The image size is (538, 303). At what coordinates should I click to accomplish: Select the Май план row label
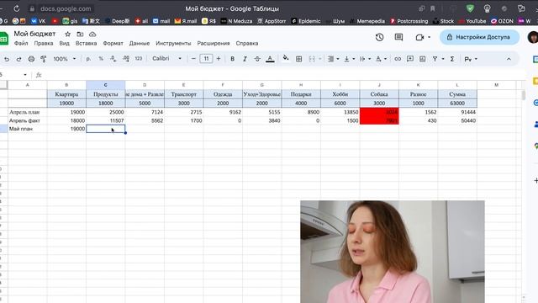click(x=28, y=129)
